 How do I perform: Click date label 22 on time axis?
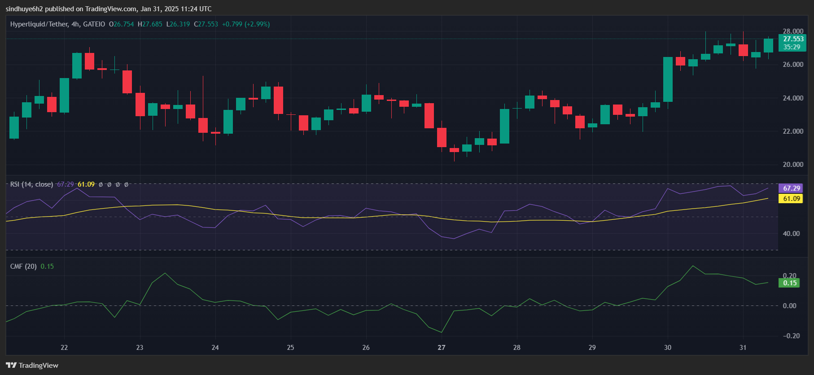(64, 348)
